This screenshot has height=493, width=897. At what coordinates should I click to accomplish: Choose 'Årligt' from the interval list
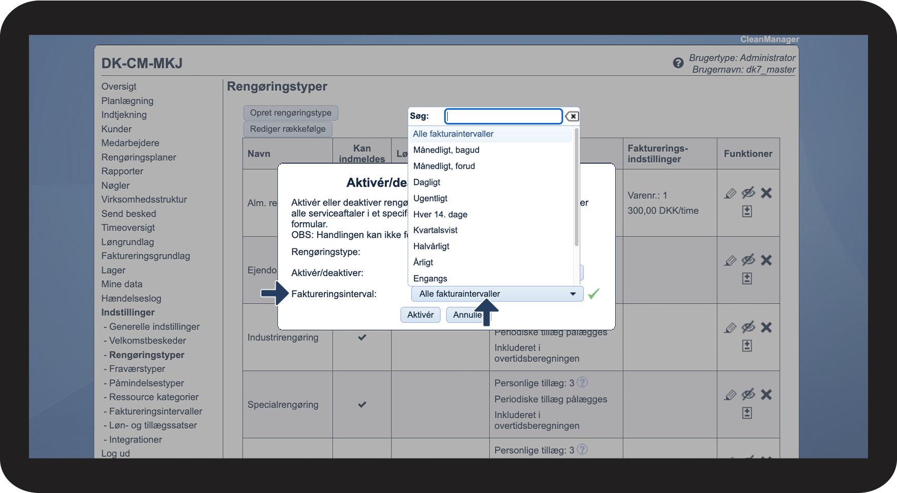pyautogui.click(x=490, y=262)
